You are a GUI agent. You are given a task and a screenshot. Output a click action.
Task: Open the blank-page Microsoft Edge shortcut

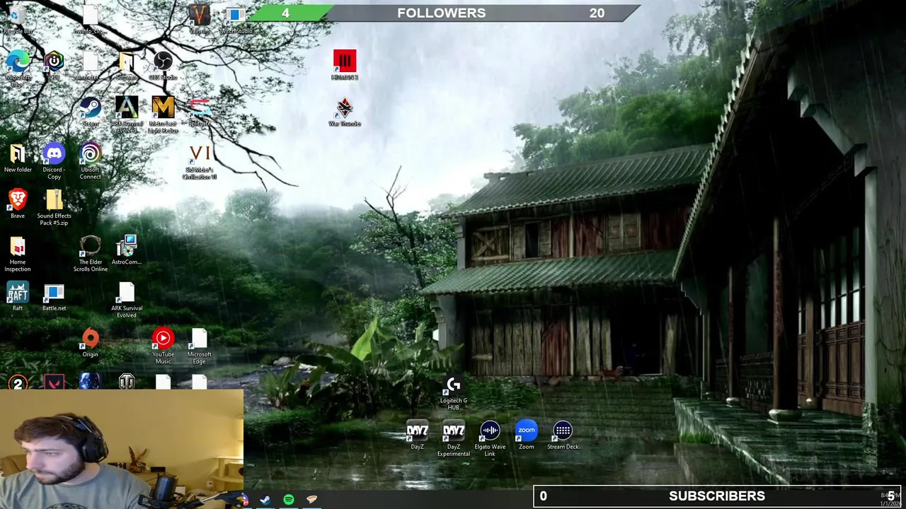[x=200, y=346]
